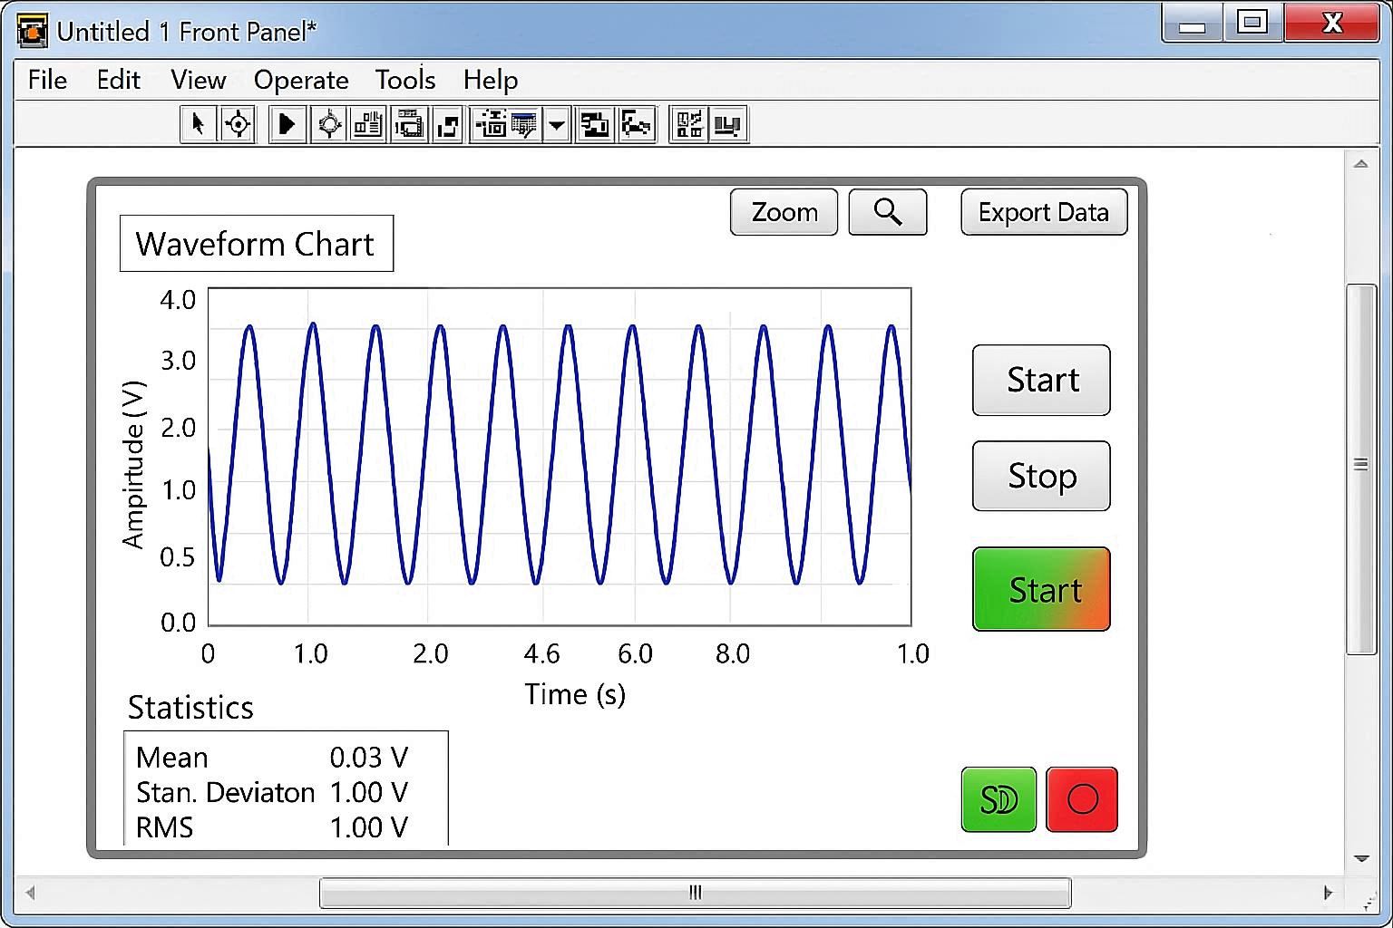Toggle the green-orange Start switch
The height and width of the screenshot is (928, 1393).
point(1040,589)
